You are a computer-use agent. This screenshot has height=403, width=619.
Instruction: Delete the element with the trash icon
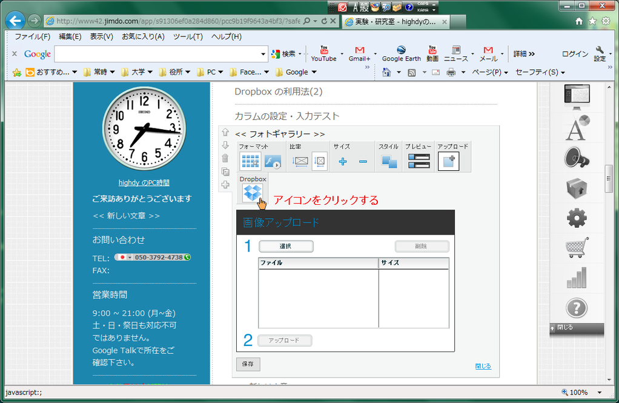coord(225,158)
